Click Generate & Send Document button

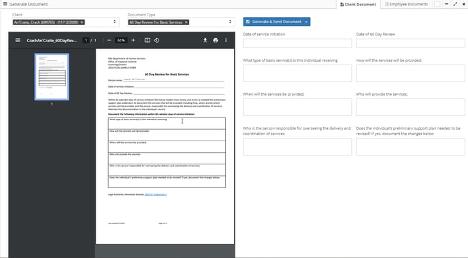pyautogui.click(x=273, y=22)
